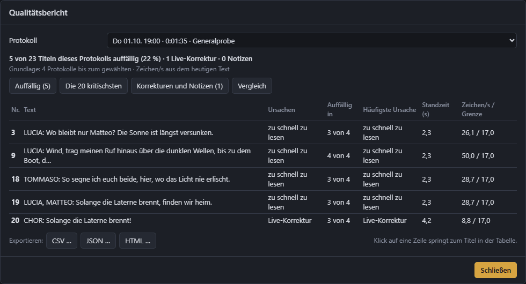Click the Auffällig in column header
The image size is (526, 284).
(339, 109)
